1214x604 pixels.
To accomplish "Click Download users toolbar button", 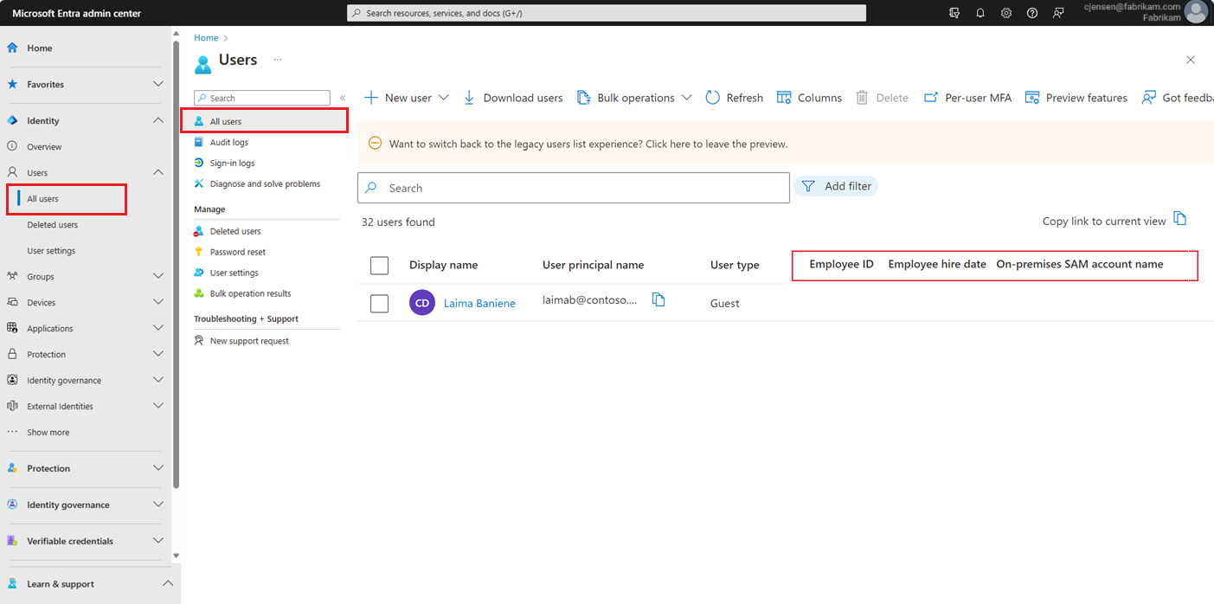I will click(x=513, y=98).
